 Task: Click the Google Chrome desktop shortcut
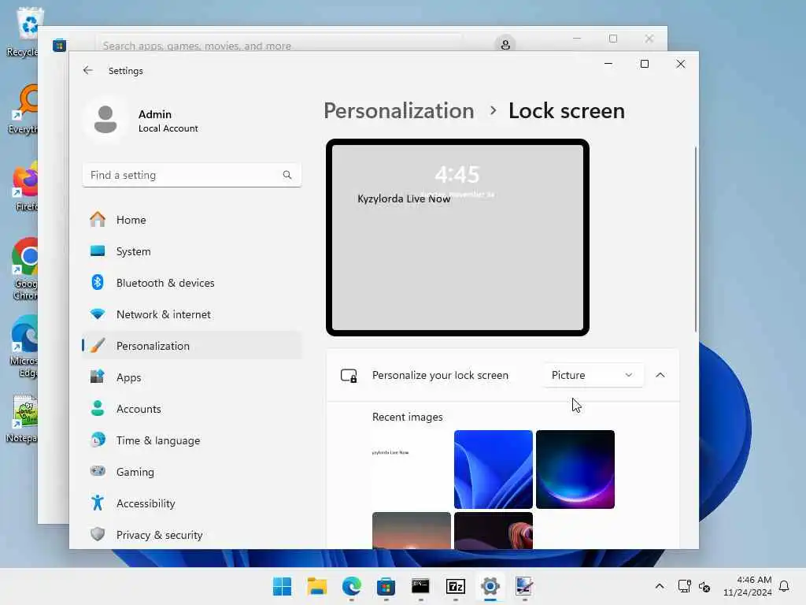point(24,269)
